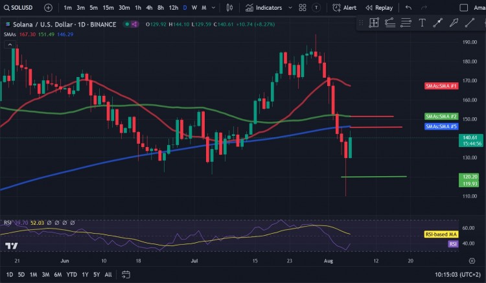Click the RSI-based MA yellow label
The width and height of the screenshot is (486, 283).
pyautogui.click(x=441, y=234)
